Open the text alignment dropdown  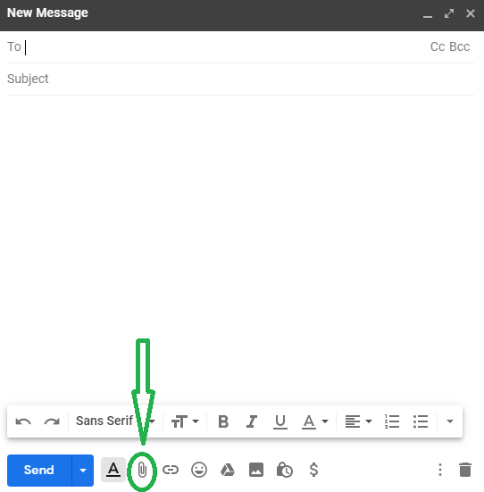pos(359,421)
